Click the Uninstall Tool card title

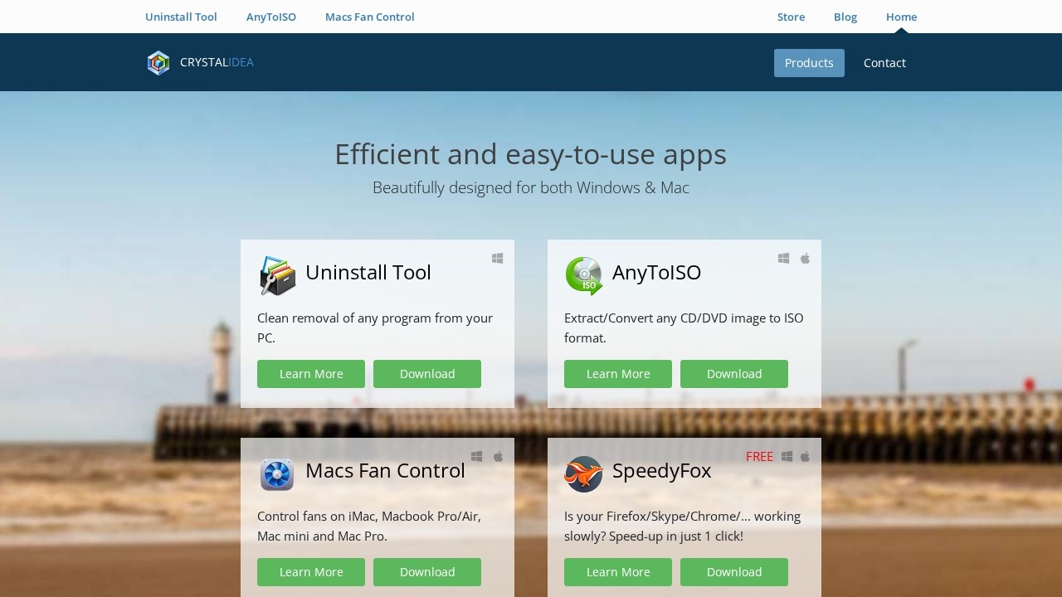pos(368,272)
